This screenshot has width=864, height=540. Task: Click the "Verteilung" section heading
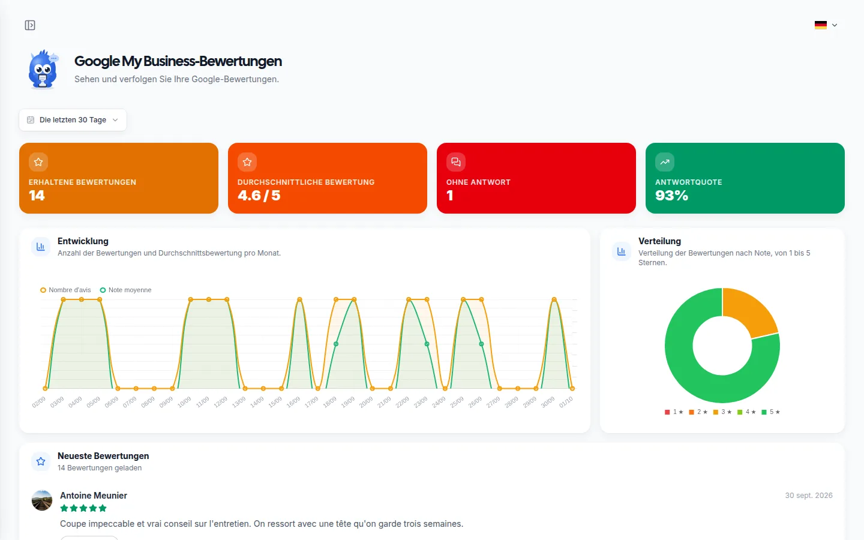coord(659,241)
